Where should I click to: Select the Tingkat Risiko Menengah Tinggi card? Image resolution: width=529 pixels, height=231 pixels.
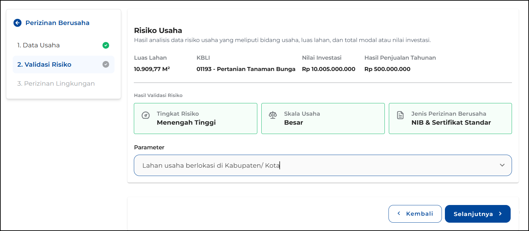click(196, 118)
